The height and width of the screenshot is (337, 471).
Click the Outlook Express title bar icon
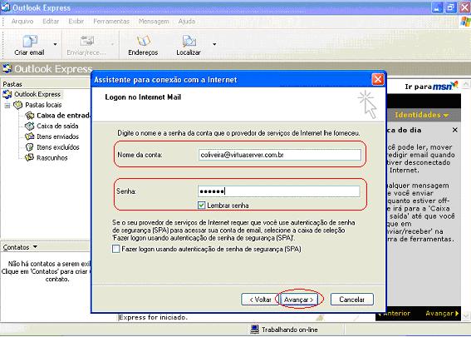(x=6, y=7)
